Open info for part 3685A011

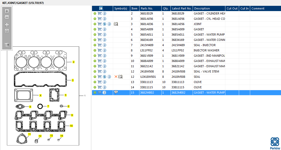104,35
